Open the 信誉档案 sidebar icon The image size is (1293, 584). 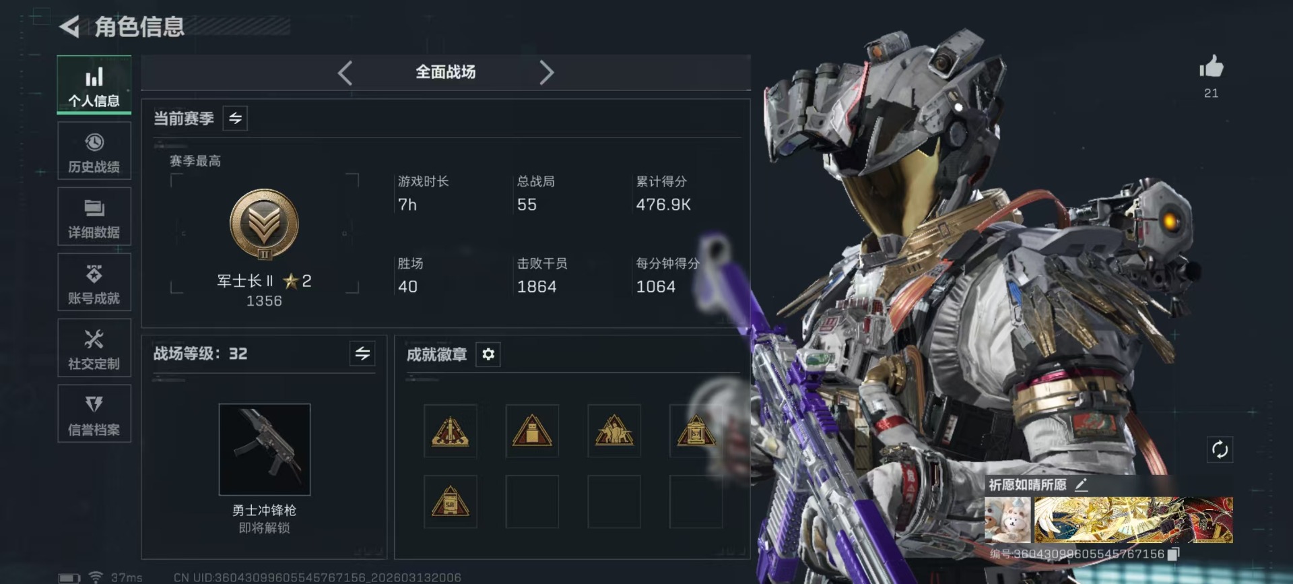[94, 414]
